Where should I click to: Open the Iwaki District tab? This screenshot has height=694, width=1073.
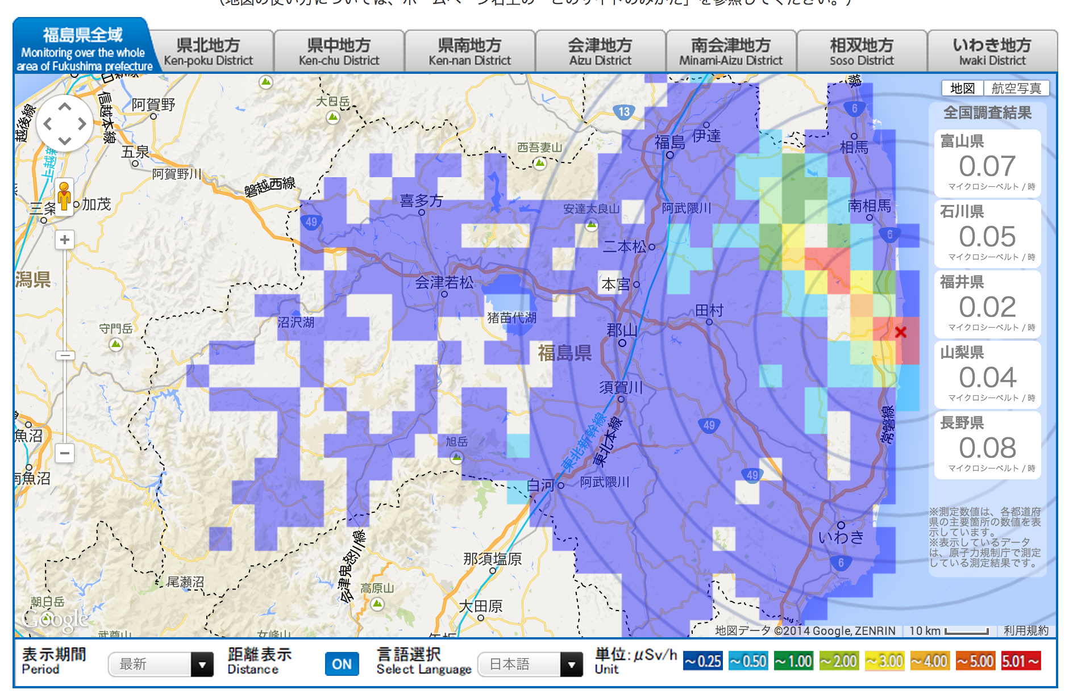coord(993,52)
